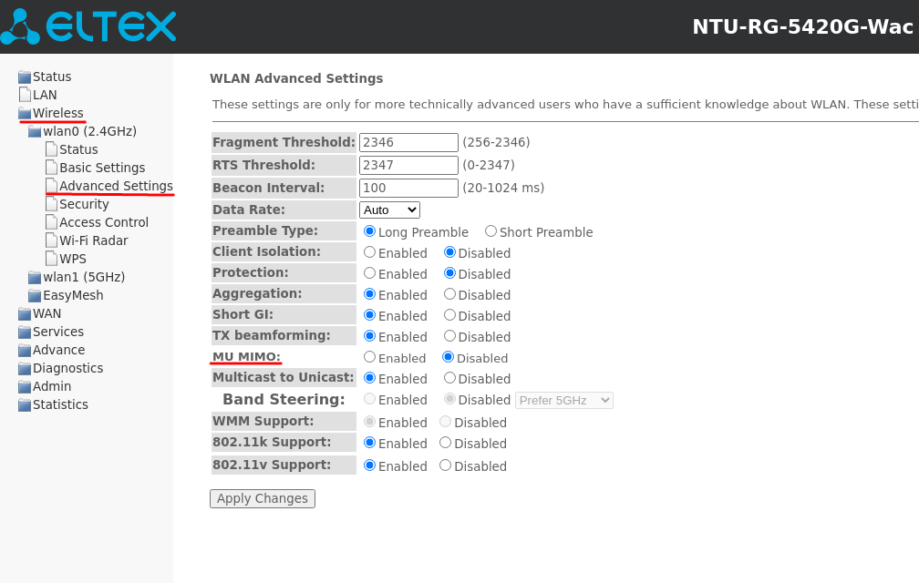919x583 pixels.
Task: Click the Eltex logo
Action: (88, 26)
